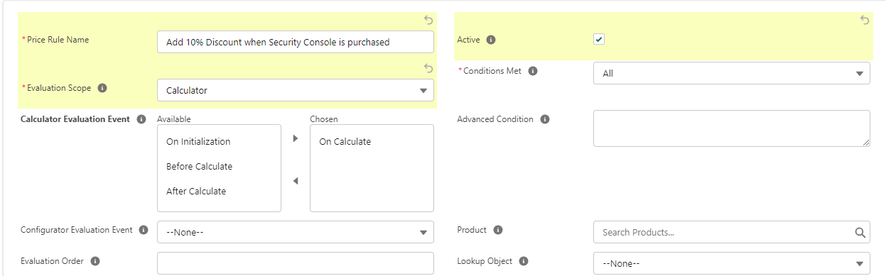Show info tooltip for Calculator Evaluation Event

click(141, 119)
